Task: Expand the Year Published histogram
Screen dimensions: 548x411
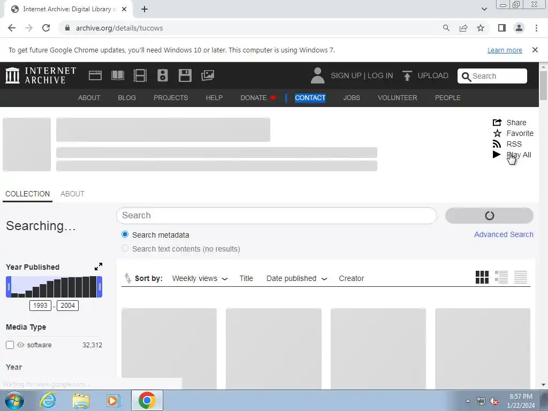Action: click(98, 267)
